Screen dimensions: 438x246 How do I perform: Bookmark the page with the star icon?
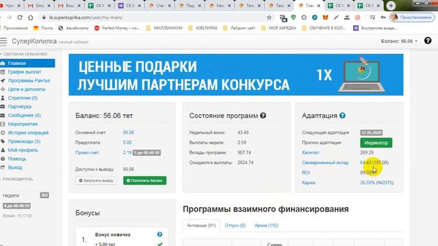coord(269,17)
